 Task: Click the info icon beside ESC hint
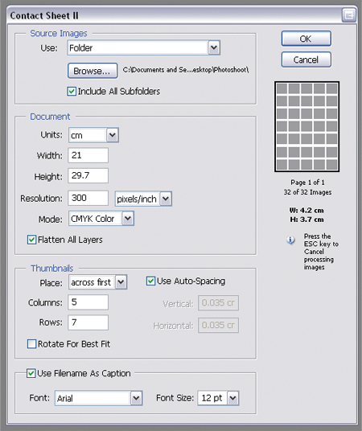click(x=290, y=240)
